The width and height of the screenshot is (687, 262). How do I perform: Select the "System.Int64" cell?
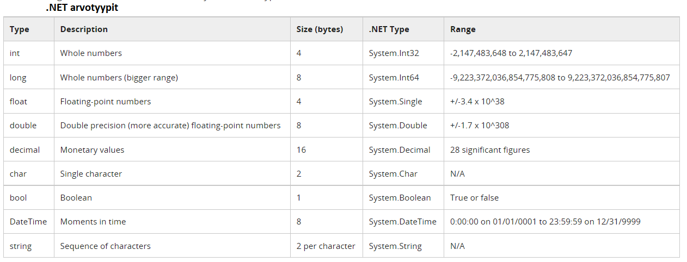click(394, 78)
